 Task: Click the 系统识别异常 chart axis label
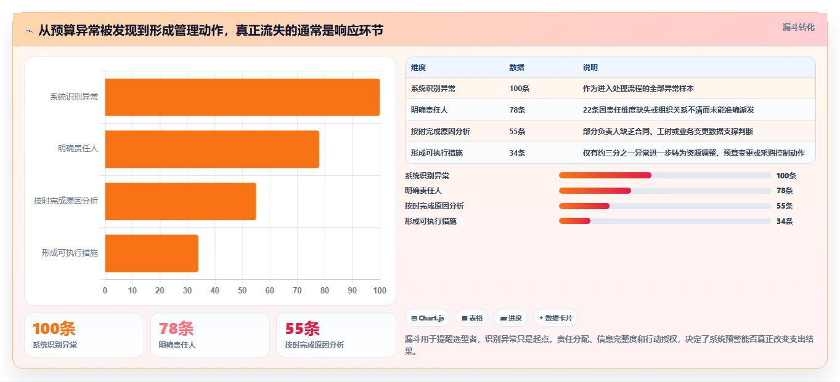pyautogui.click(x=74, y=97)
